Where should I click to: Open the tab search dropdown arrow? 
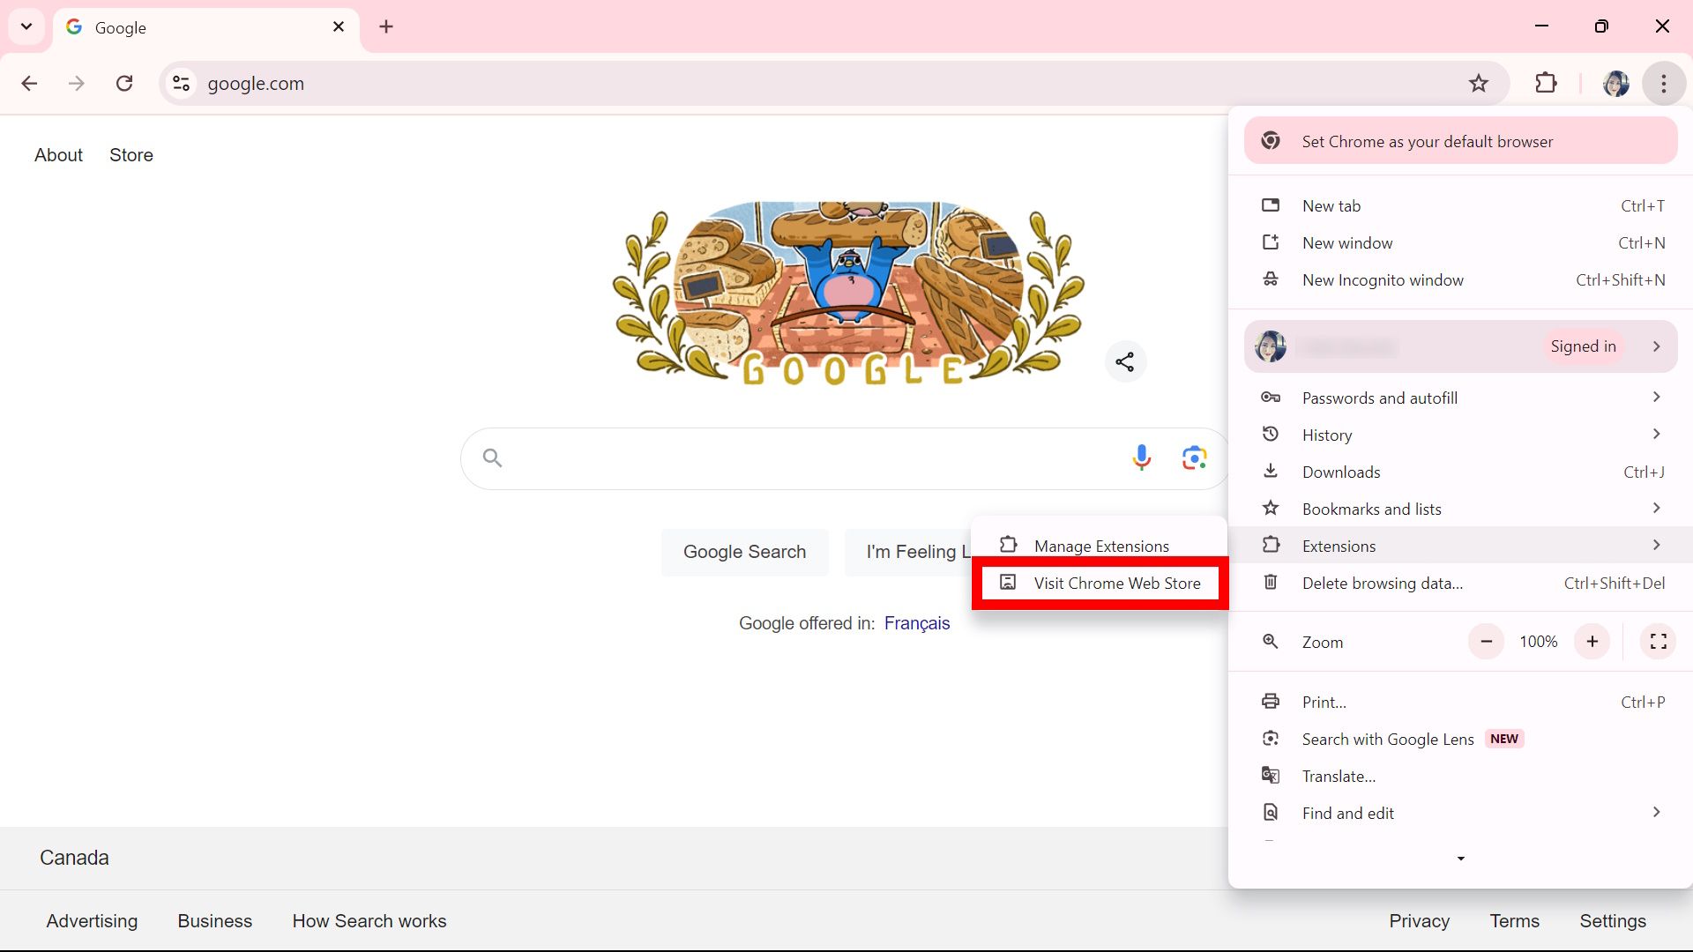pos(26,26)
